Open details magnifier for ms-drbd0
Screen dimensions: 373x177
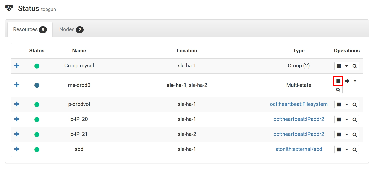pyautogui.click(x=338, y=90)
